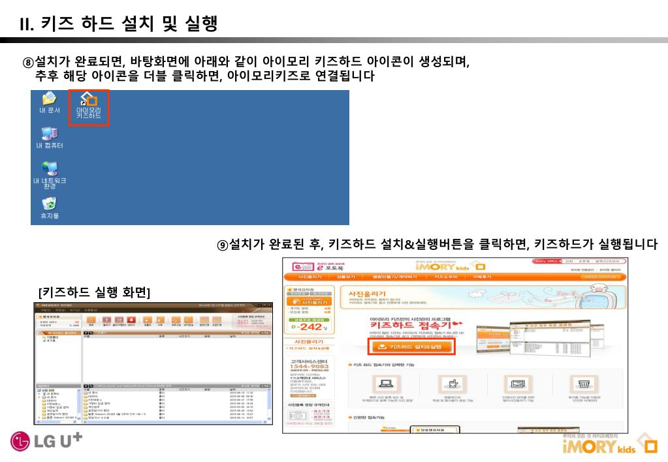Click the horizontal scrollbar of lower file list
The width and height of the screenshot is (668, 462).
(x=176, y=422)
